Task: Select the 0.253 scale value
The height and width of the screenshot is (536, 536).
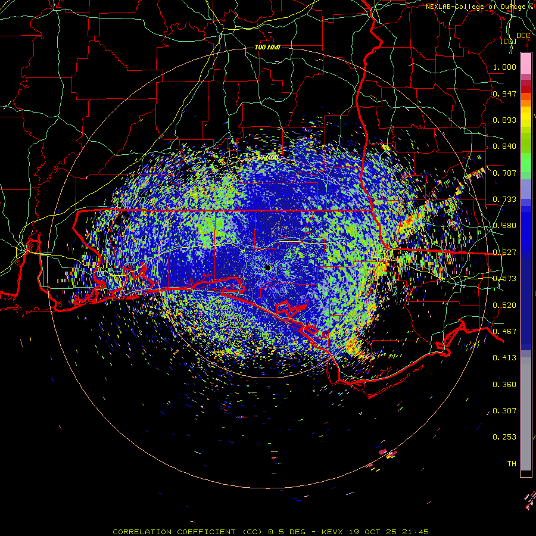Action: pos(504,437)
